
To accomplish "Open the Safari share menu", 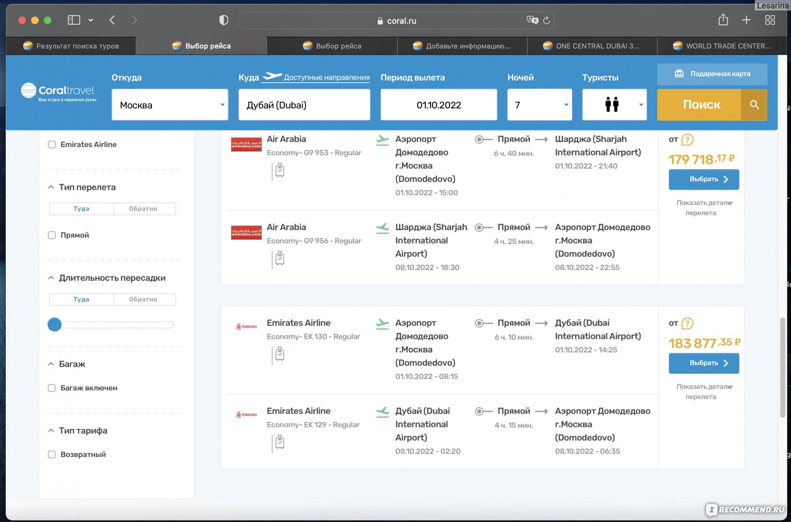I will point(723,20).
